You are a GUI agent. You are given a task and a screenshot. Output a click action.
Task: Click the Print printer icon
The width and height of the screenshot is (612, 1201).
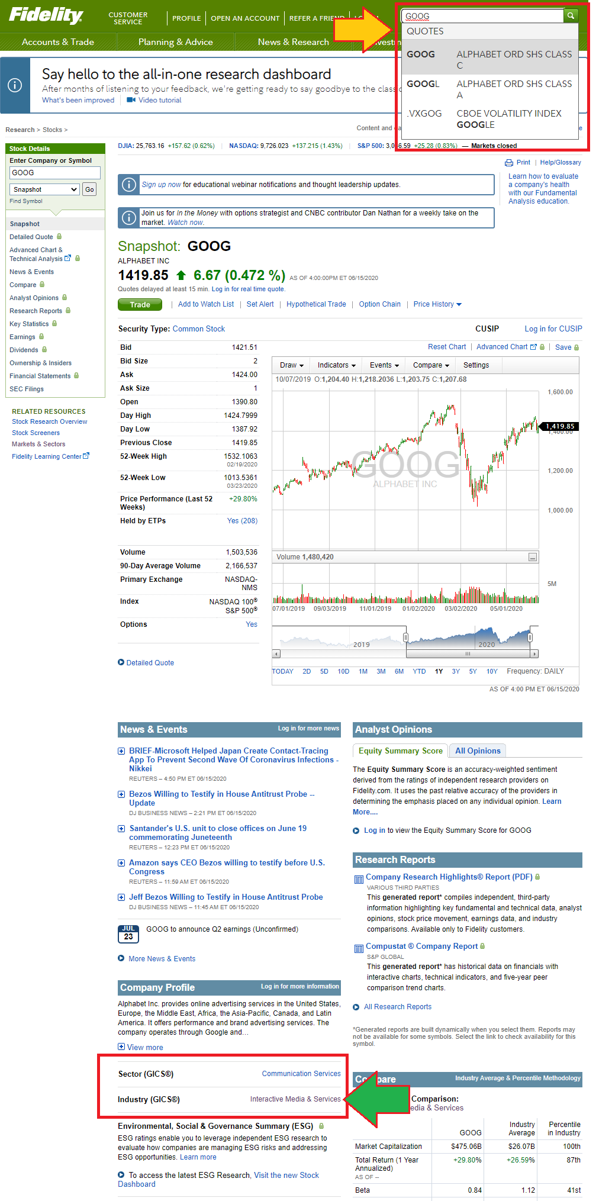(x=509, y=163)
